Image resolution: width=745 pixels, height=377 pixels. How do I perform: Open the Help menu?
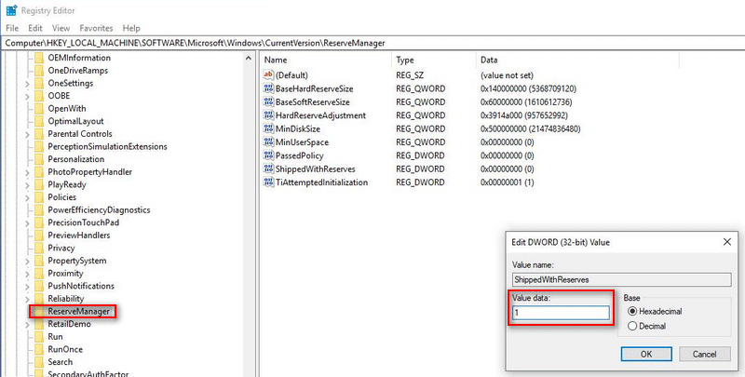tap(131, 28)
